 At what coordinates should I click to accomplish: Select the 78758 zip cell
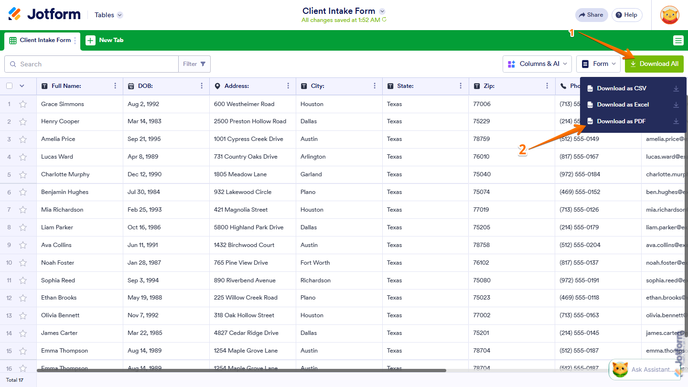click(512, 245)
